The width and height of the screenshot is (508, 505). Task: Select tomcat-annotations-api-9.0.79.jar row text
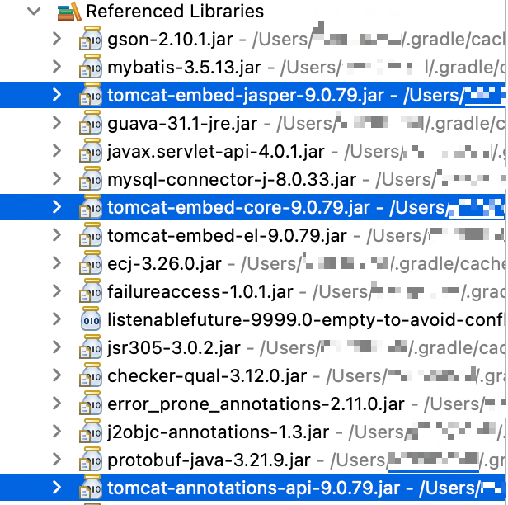click(x=254, y=488)
